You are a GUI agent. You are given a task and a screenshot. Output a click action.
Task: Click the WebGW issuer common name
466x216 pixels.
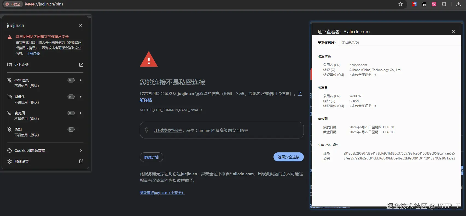pyautogui.click(x=355, y=96)
